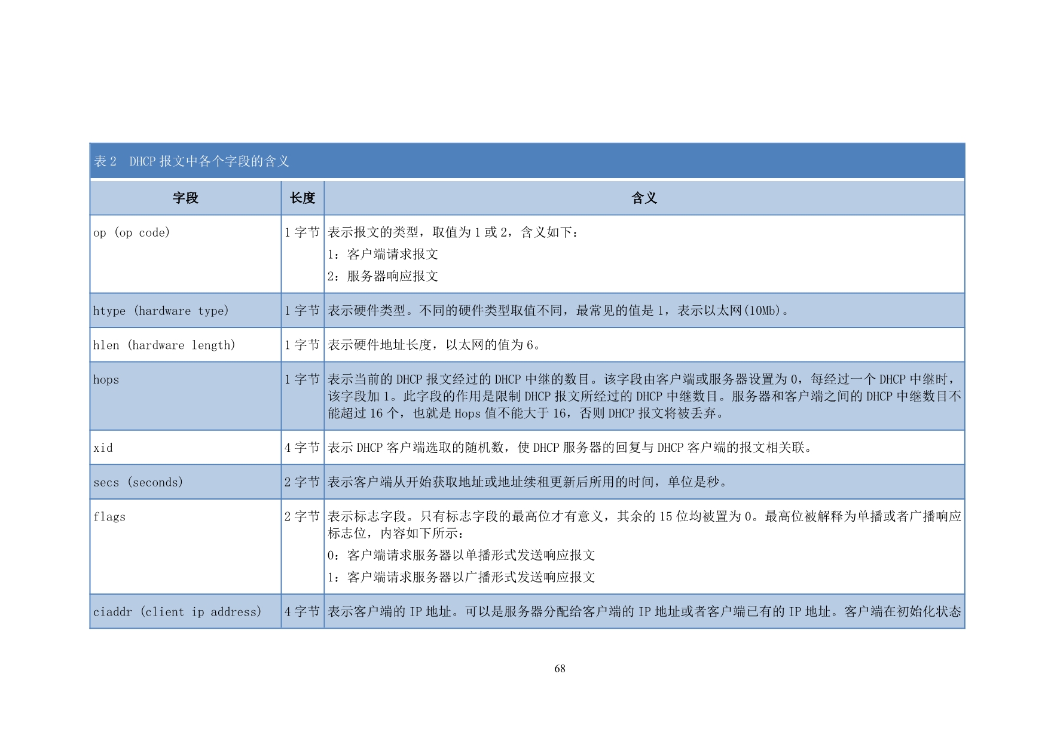Click the "flags" field name cell
The image size is (1048, 741).
coord(109,517)
